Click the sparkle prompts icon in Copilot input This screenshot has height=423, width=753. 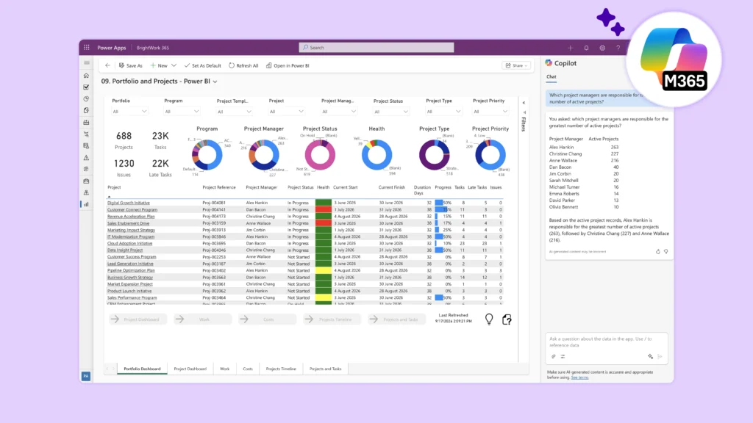click(x=650, y=356)
